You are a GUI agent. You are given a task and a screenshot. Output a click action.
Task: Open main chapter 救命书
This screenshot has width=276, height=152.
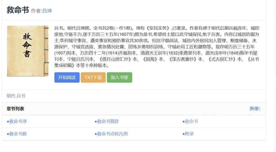[x=190, y=121]
